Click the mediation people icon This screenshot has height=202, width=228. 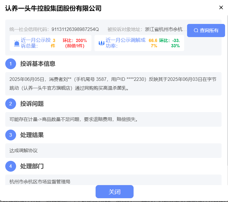tap(101, 43)
